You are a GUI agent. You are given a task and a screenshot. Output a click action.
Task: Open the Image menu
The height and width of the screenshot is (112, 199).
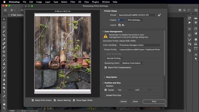pos(39,2)
